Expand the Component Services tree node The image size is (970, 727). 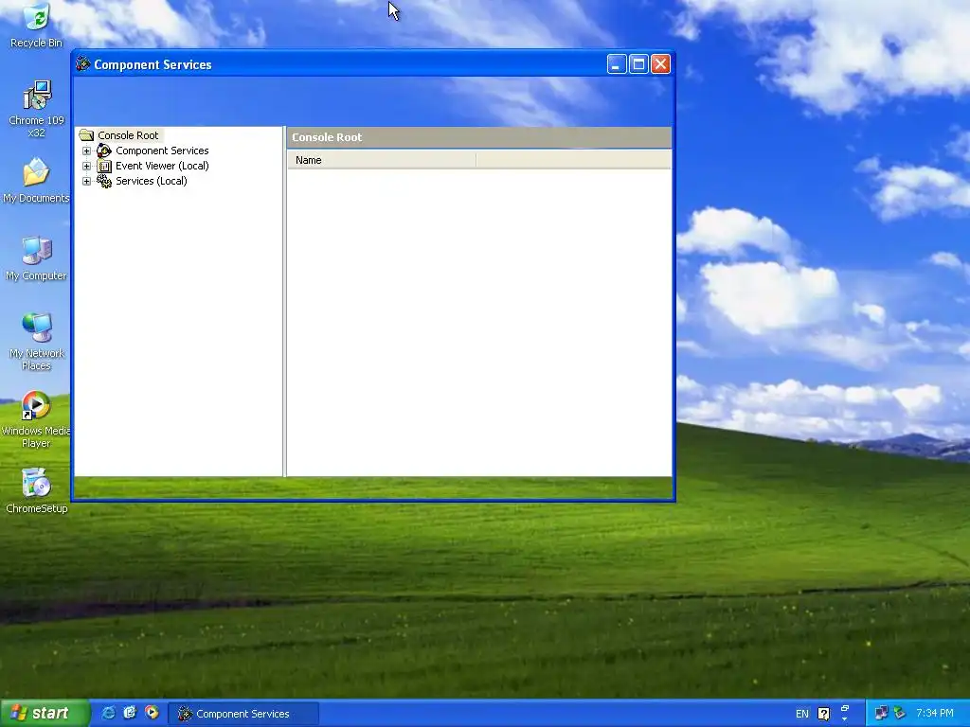pos(86,151)
